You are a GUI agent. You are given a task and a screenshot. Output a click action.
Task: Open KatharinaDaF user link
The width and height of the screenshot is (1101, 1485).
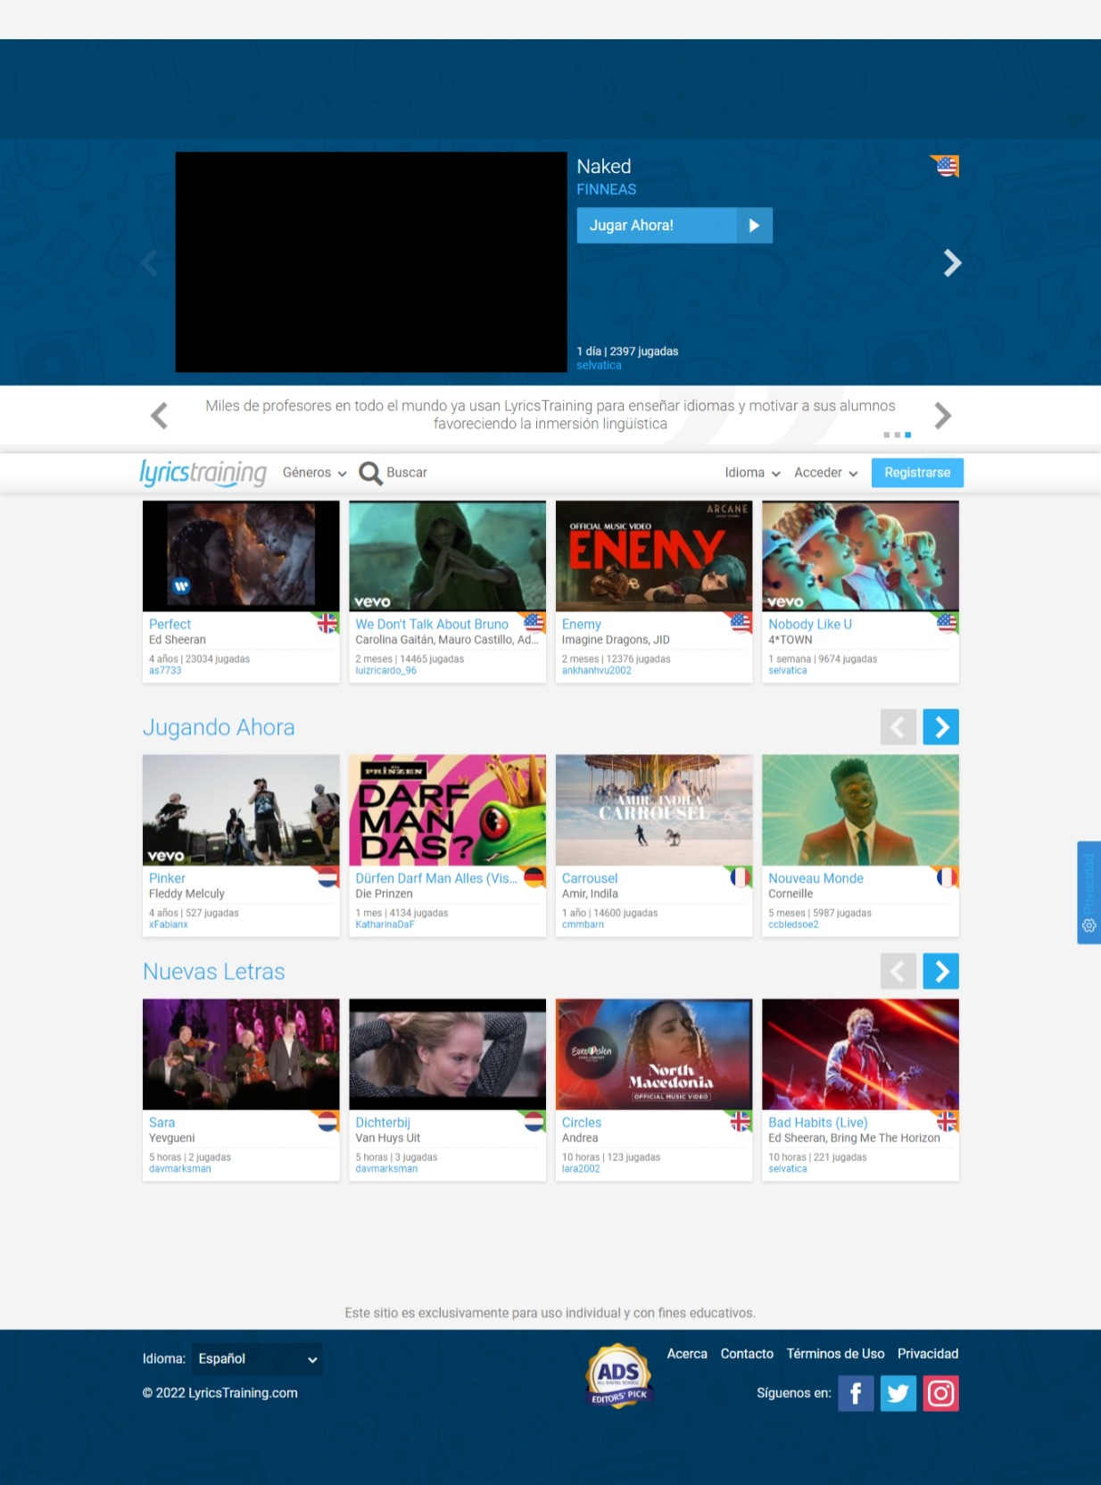(x=385, y=925)
